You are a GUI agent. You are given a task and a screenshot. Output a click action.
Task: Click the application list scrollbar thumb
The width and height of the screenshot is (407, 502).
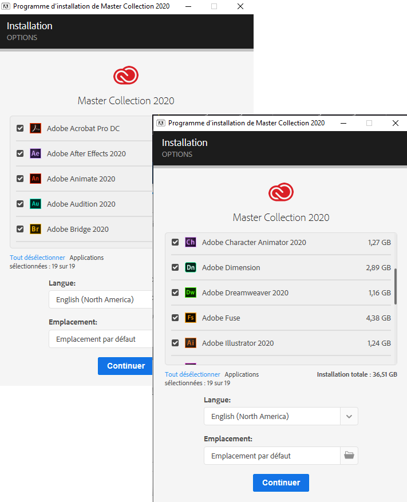click(396, 286)
